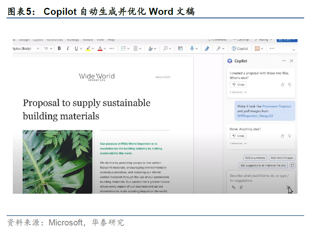Toggle italic formatting in the toolbar

(68, 48)
